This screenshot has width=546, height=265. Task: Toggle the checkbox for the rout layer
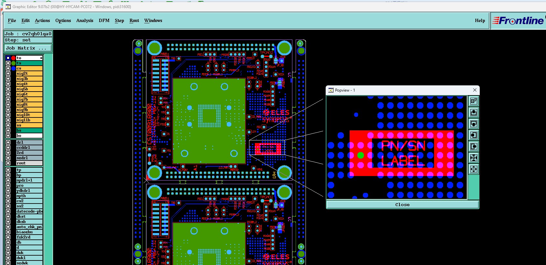8,163
